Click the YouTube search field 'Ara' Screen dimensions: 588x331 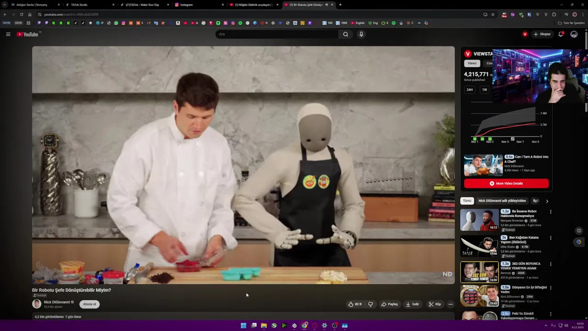point(277,34)
